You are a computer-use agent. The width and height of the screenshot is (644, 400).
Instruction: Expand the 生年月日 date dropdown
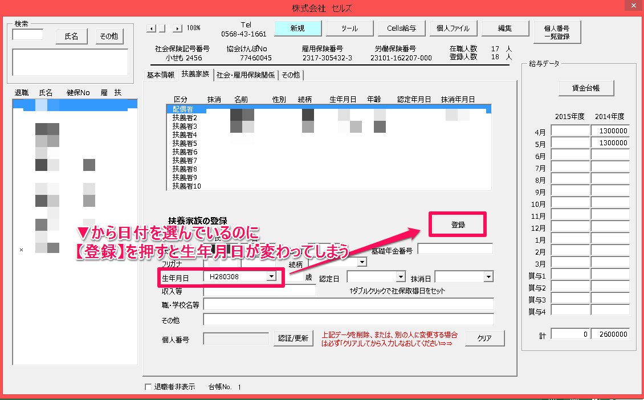coord(271,276)
